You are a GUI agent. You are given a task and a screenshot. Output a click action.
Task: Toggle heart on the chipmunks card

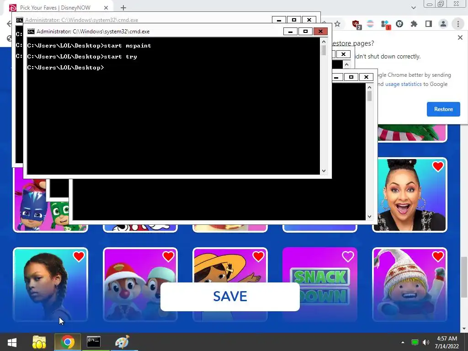[x=168, y=256]
